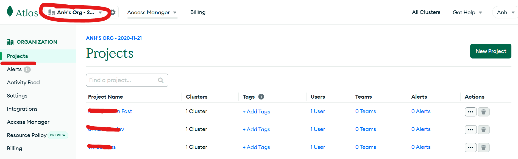Click the magnifying glass in the project search
Viewport: 518px width, 159px height.
click(x=161, y=80)
